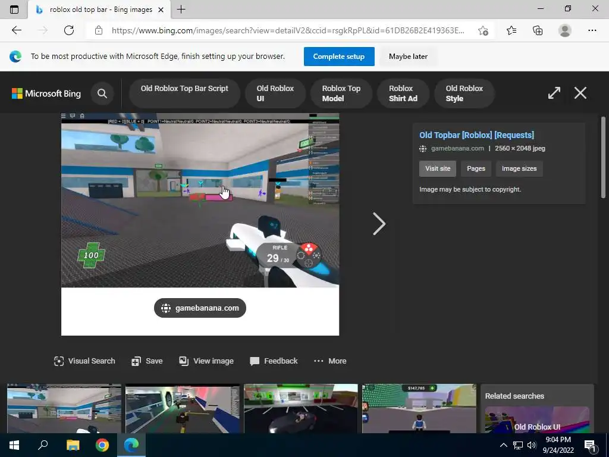Open the first related thumbnail with blue building

coord(64,408)
